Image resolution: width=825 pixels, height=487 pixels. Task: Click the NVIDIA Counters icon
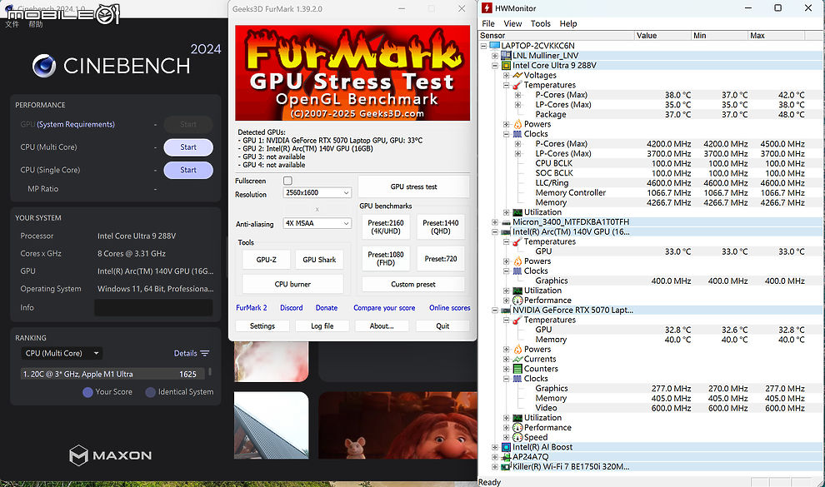(517, 369)
